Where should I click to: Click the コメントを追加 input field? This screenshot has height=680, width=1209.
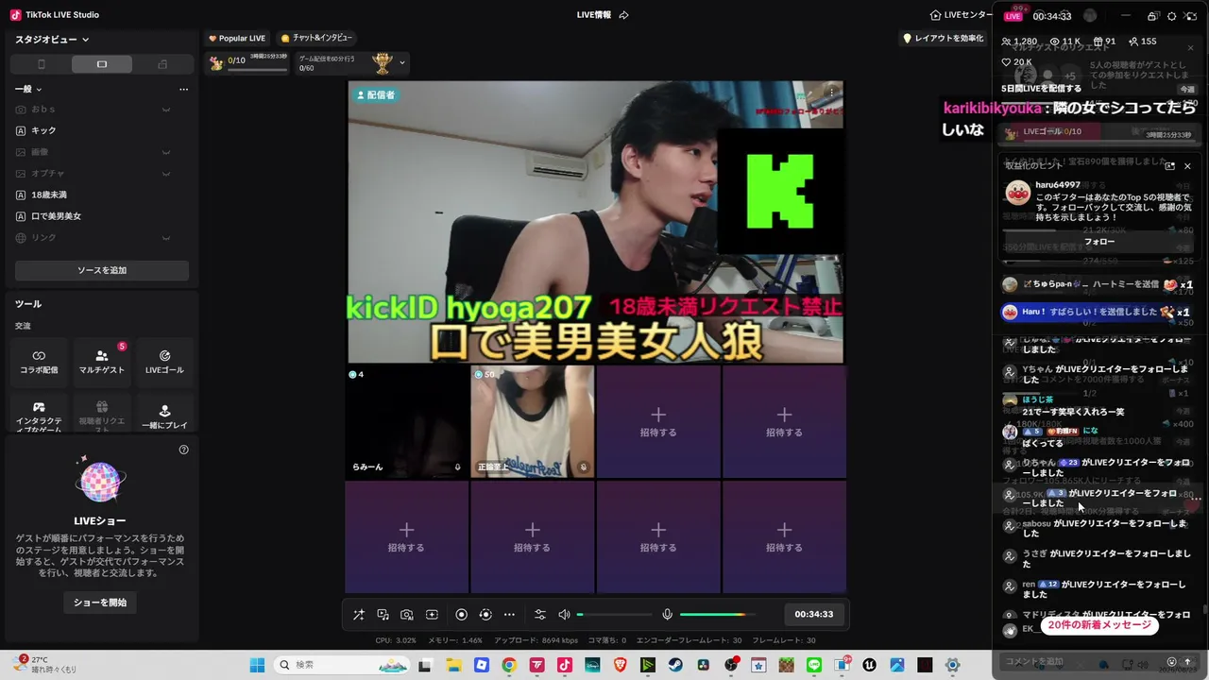coord(1081,661)
